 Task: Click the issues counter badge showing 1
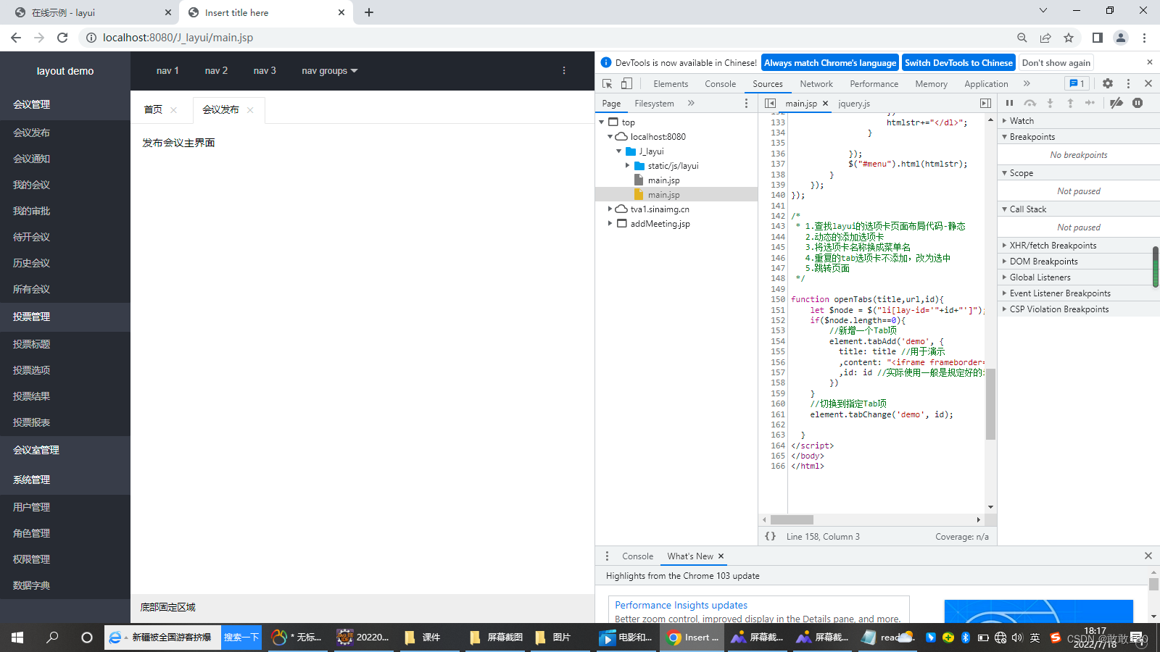(x=1077, y=83)
